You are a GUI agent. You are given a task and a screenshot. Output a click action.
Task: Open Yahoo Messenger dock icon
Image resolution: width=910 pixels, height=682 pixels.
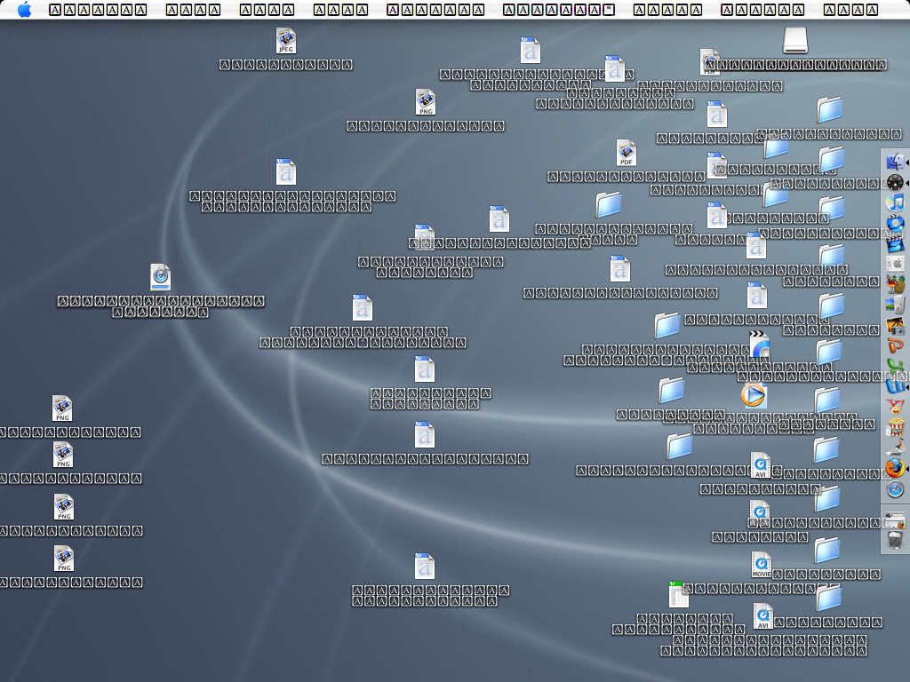tap(895, 407)
